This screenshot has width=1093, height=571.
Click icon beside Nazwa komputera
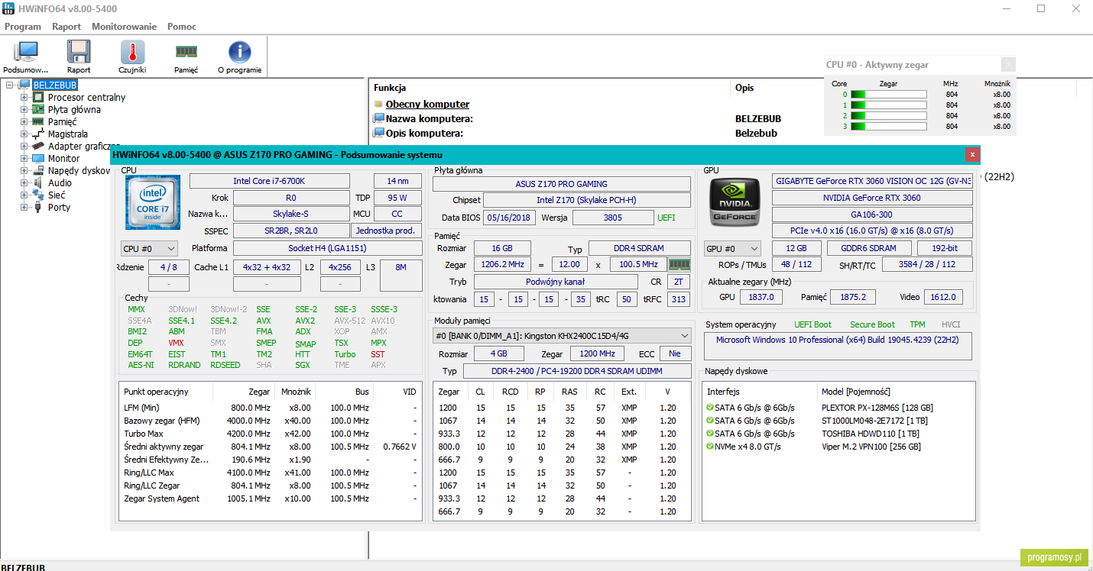pyautogui.click(x=378, y=118)
